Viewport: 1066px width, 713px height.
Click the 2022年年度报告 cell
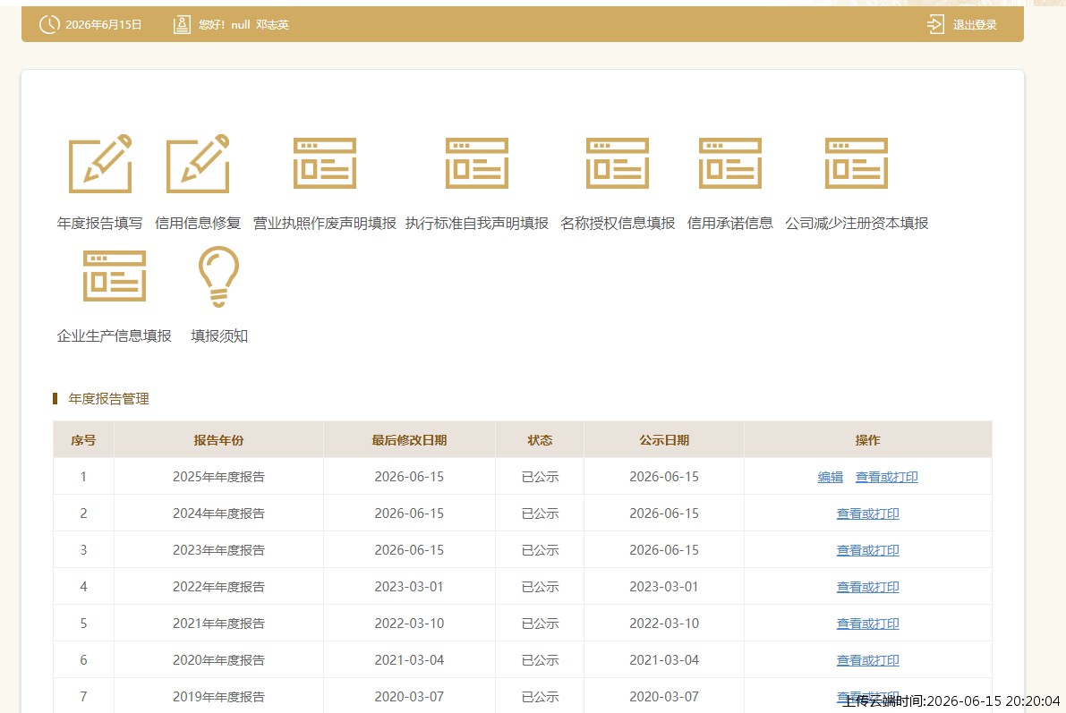(218, 587)
